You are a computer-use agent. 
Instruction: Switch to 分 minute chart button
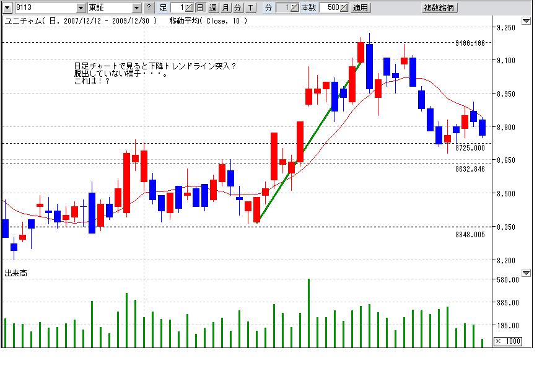point(238,7)
